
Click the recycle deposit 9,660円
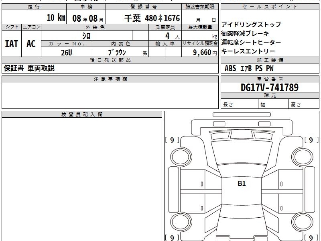point(205,53)
